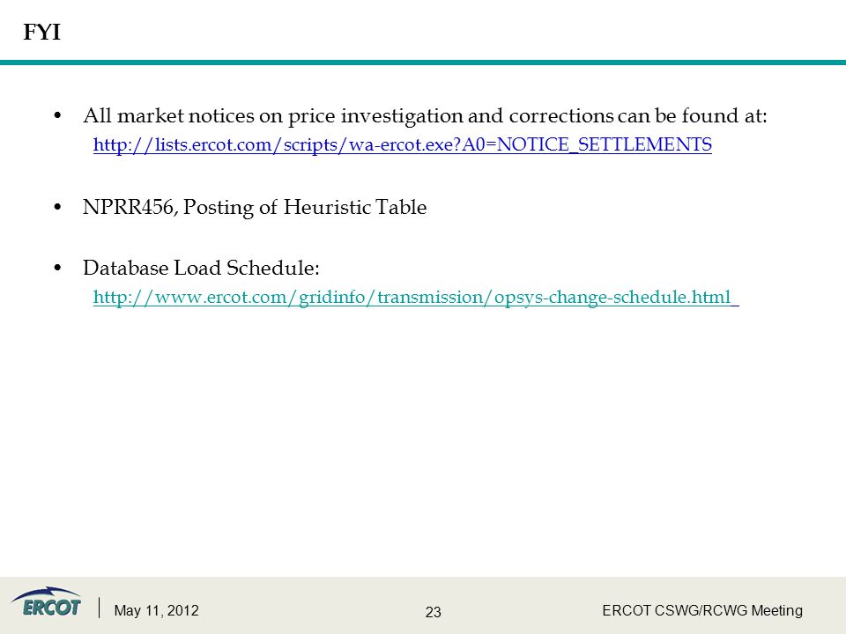846x634 pixels.
Task: Click the word NPRR456 in the second bullet
Action: (130, 207)
